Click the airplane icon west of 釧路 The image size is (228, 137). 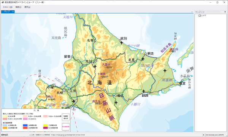[x=144, y=91]
